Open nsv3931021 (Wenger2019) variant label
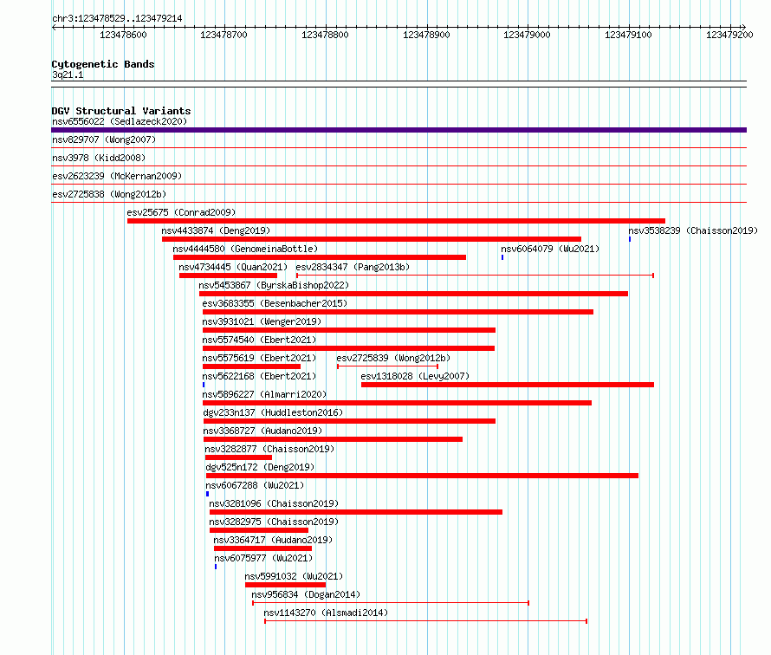Viewport: 771px width, 655px height. [x=262, y=321]
